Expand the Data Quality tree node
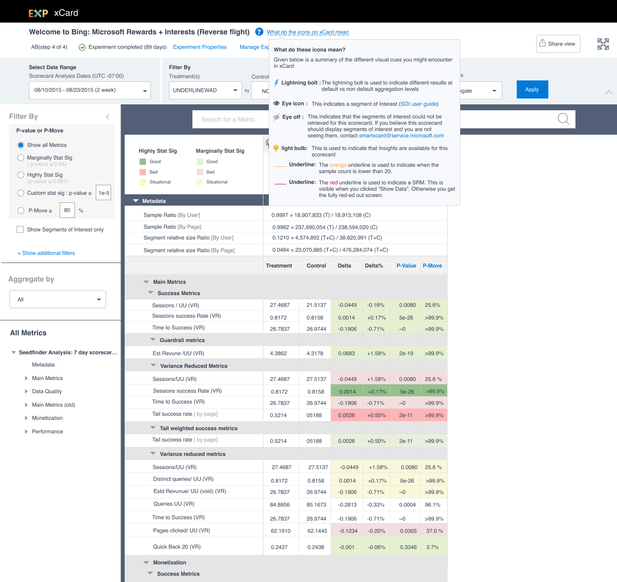Viewport: 617px width, 582px height. (26, 391)
